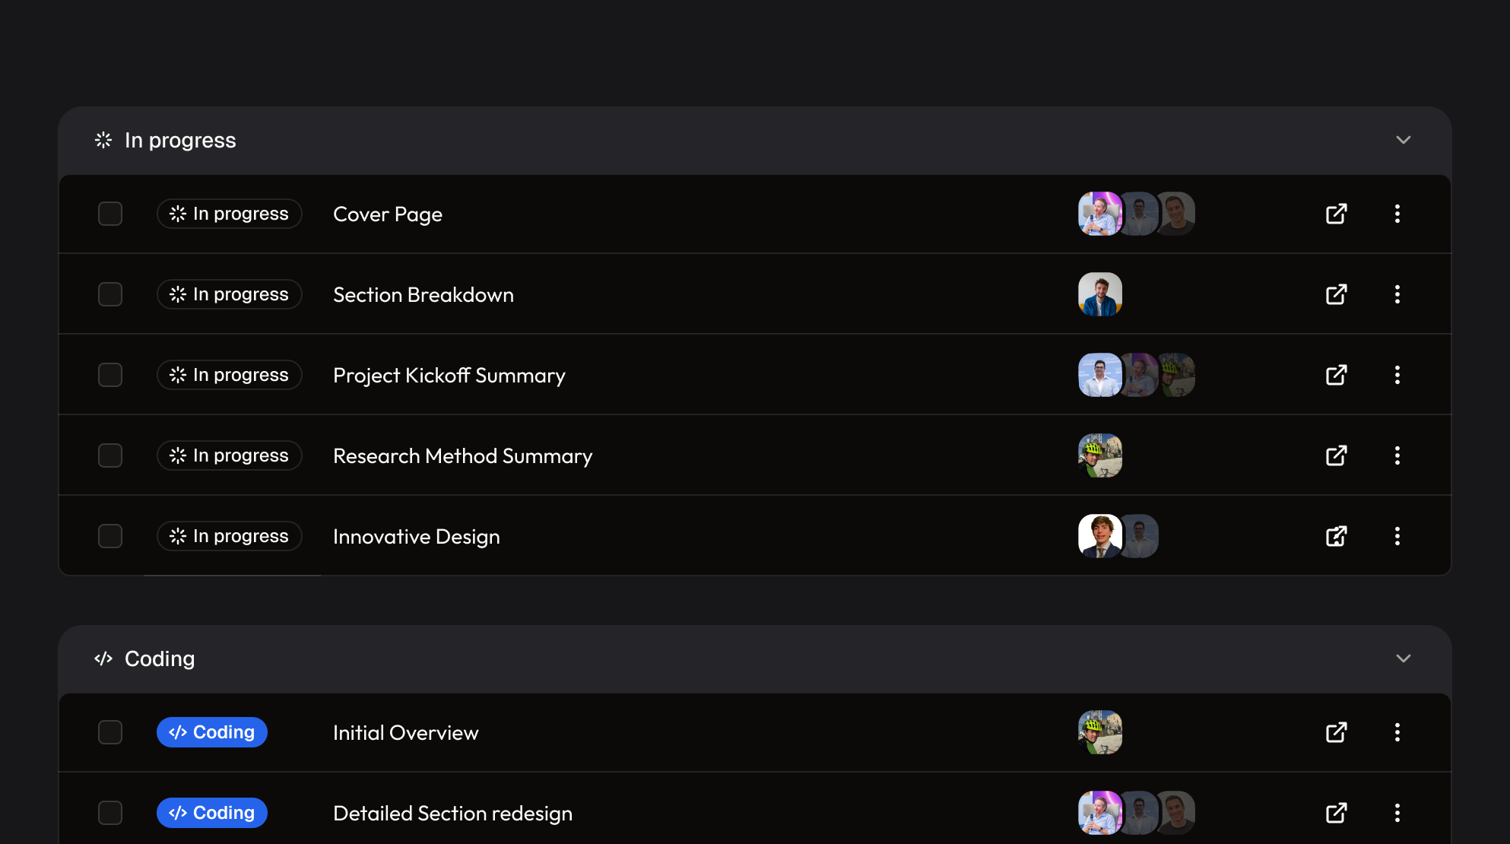1510x844 pixels.
Task: Click the Coding badge on Initial Overview
Action: coord(212,732)
